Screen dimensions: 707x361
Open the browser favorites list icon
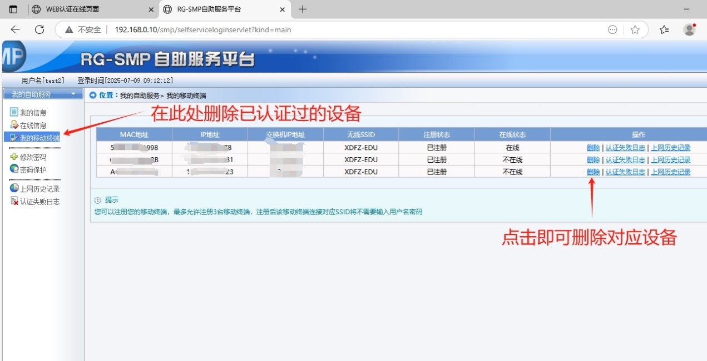pyautogui.click(x=664, y=29)
